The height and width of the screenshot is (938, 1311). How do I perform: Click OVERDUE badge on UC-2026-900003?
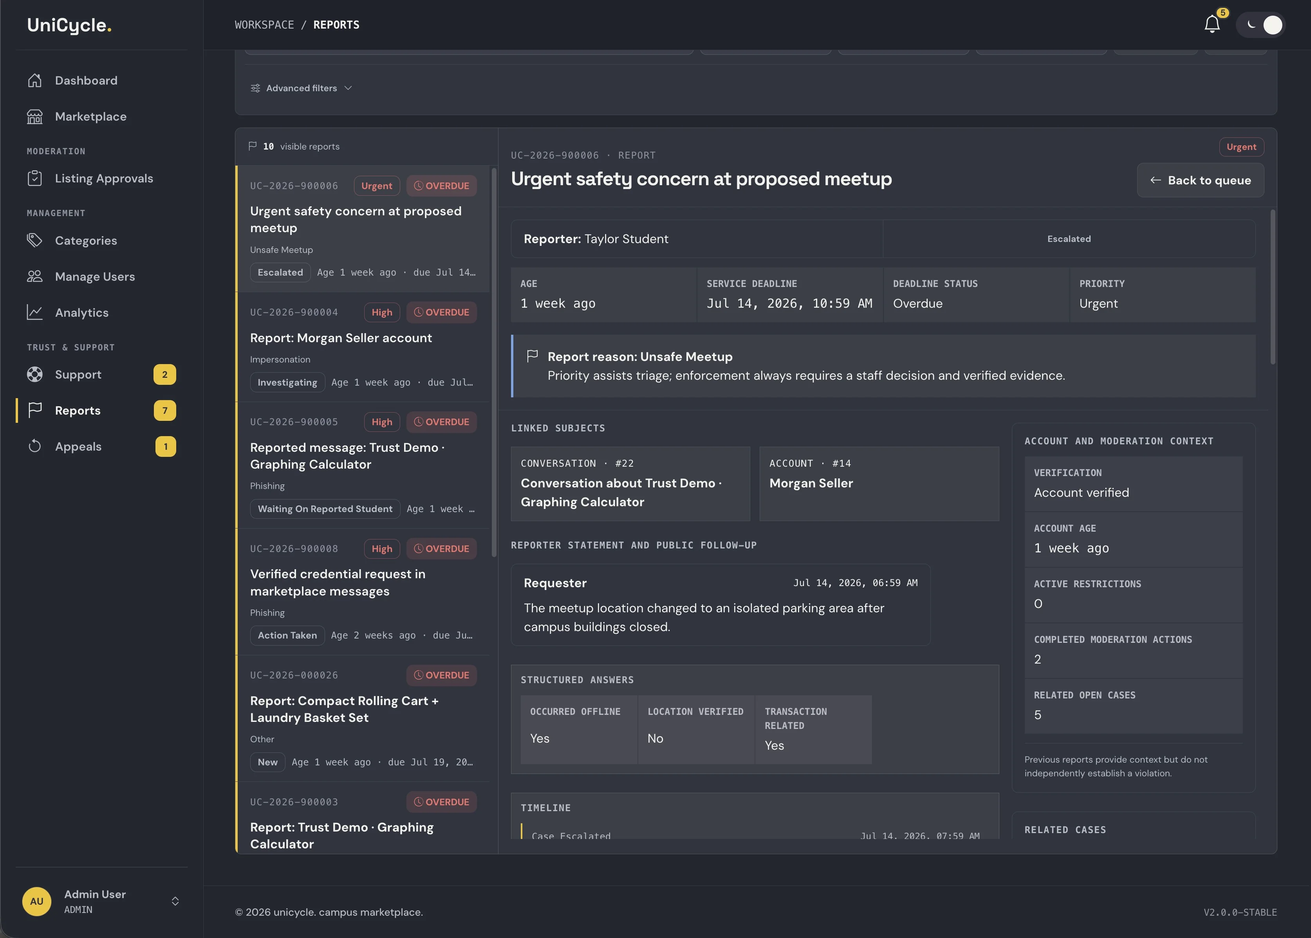coord(441,802)
